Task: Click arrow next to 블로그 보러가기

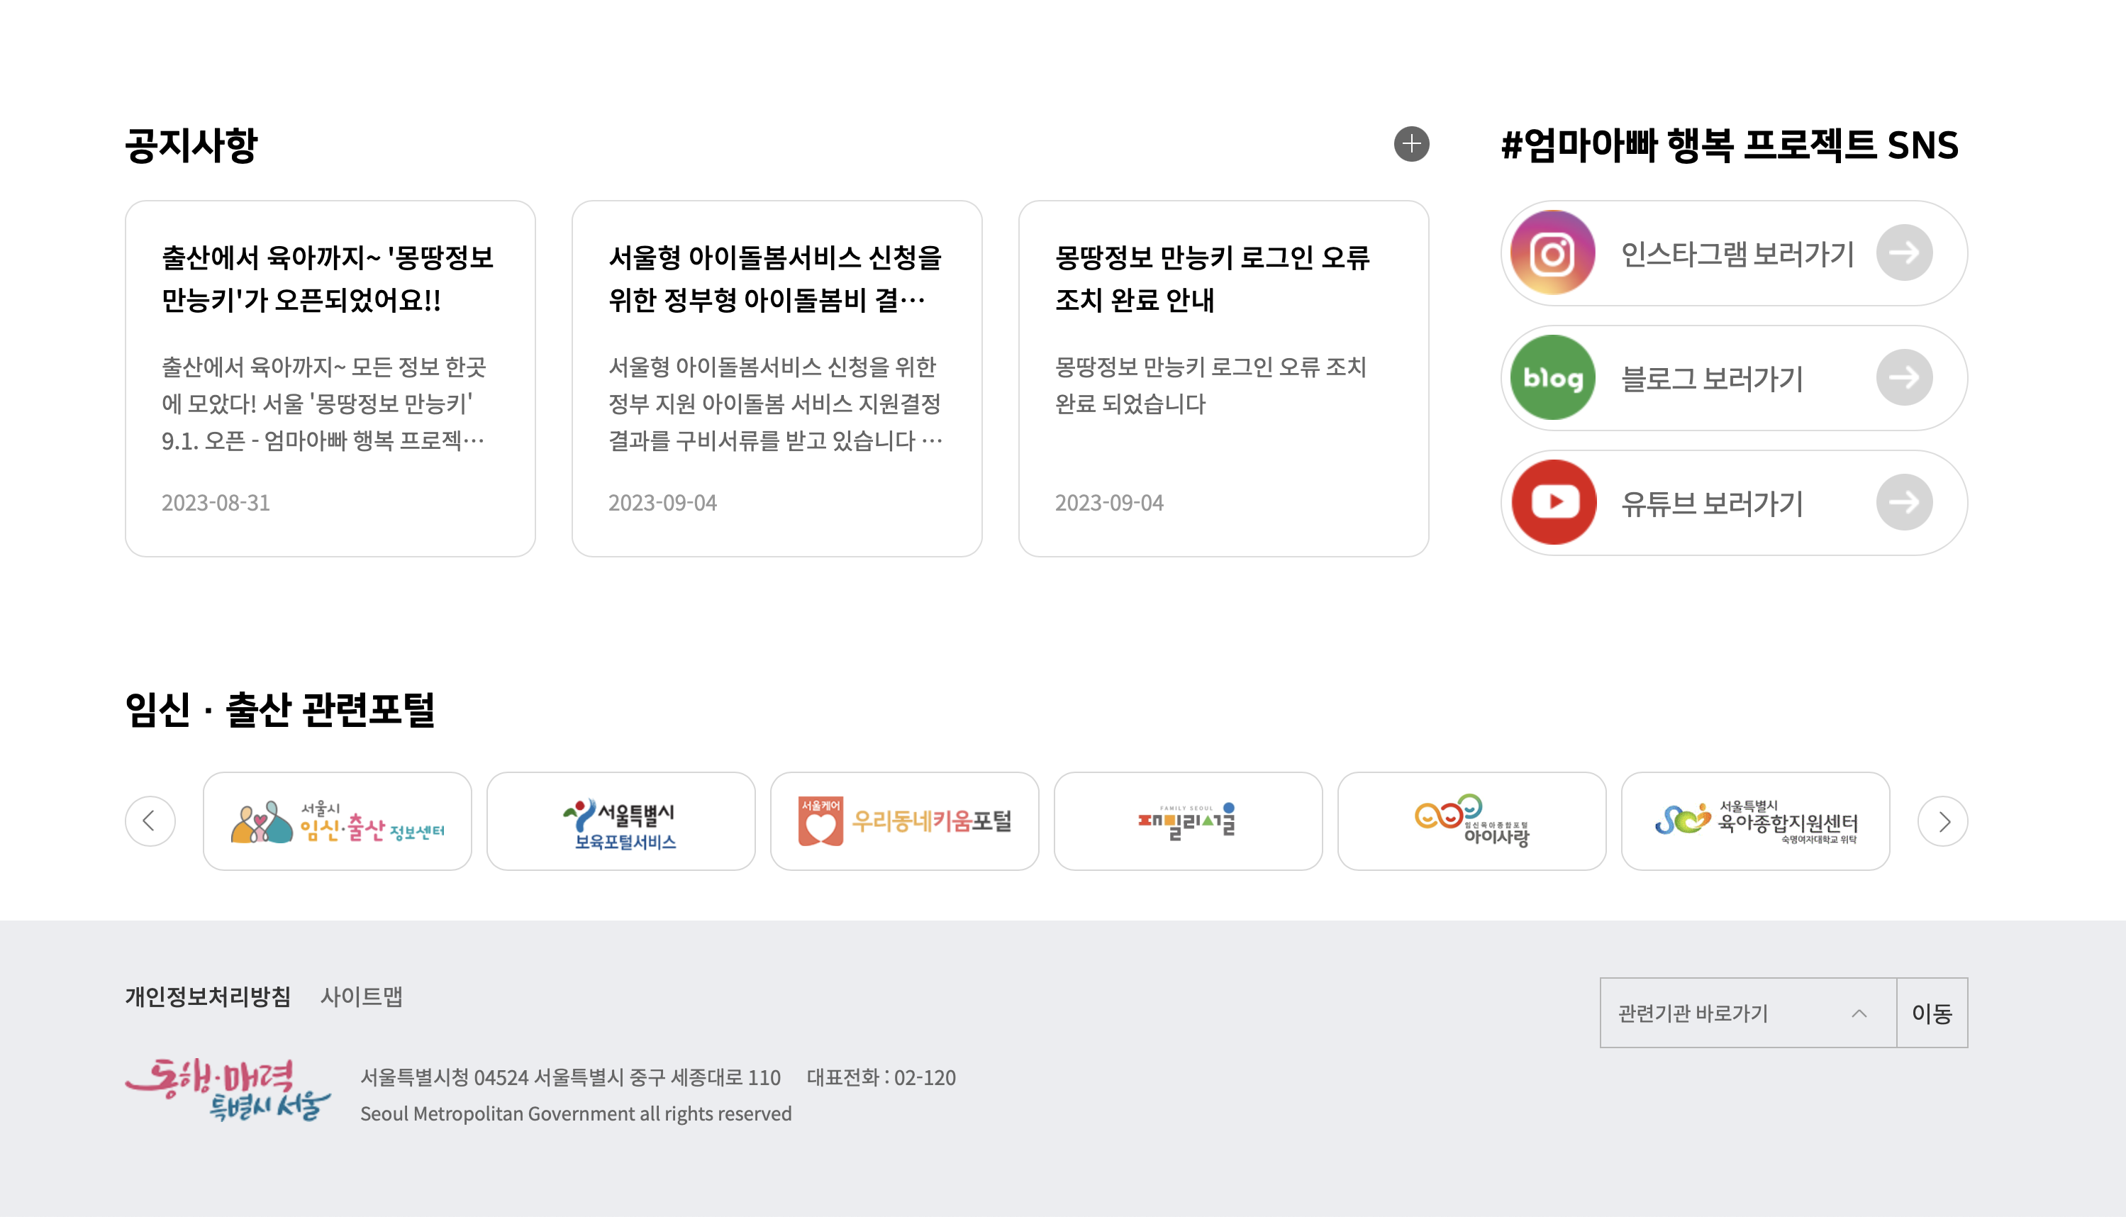Action: pos(1904,378)
